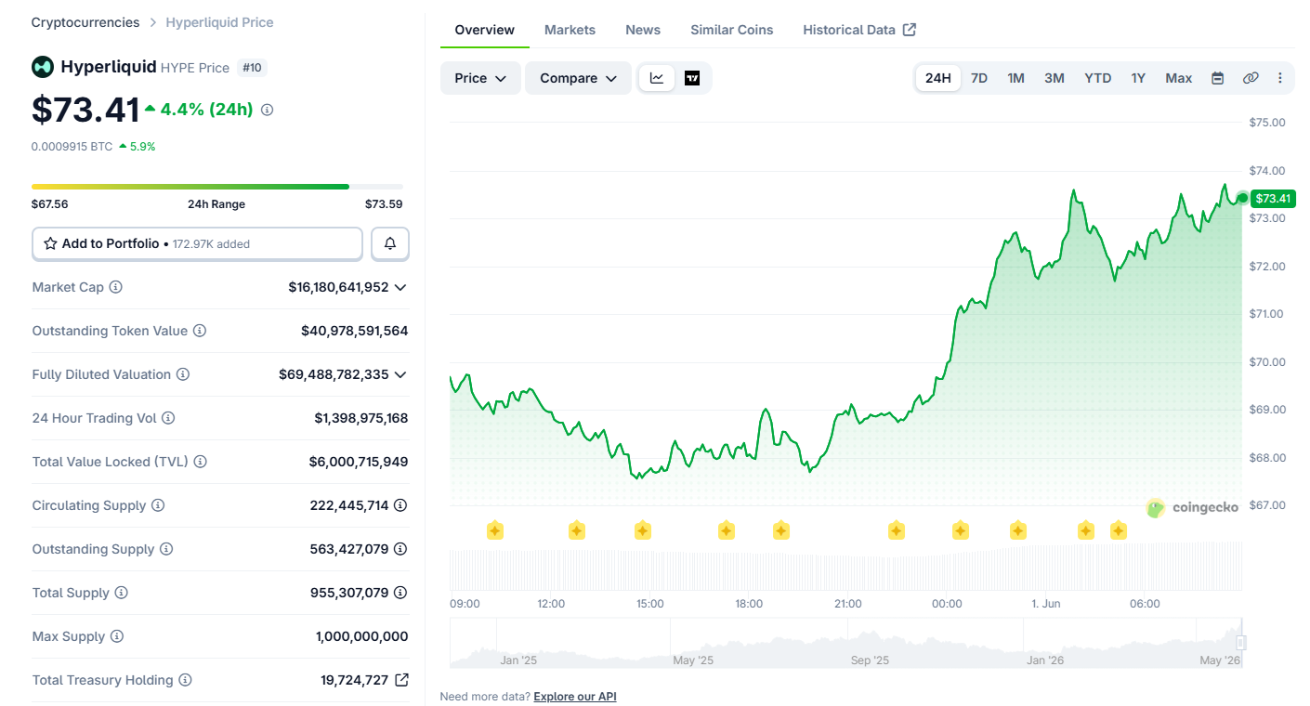
Task: Open the Price dropdown
Action: 480,78
